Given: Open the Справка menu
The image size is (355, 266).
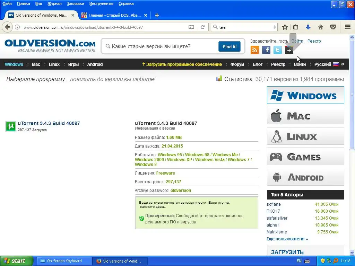Looking at the screenshot, I should [x=126, y=3].
